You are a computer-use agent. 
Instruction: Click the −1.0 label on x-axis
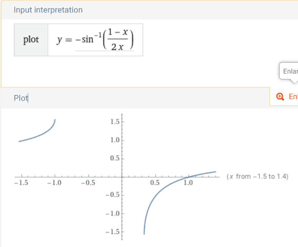pos(55,183)
